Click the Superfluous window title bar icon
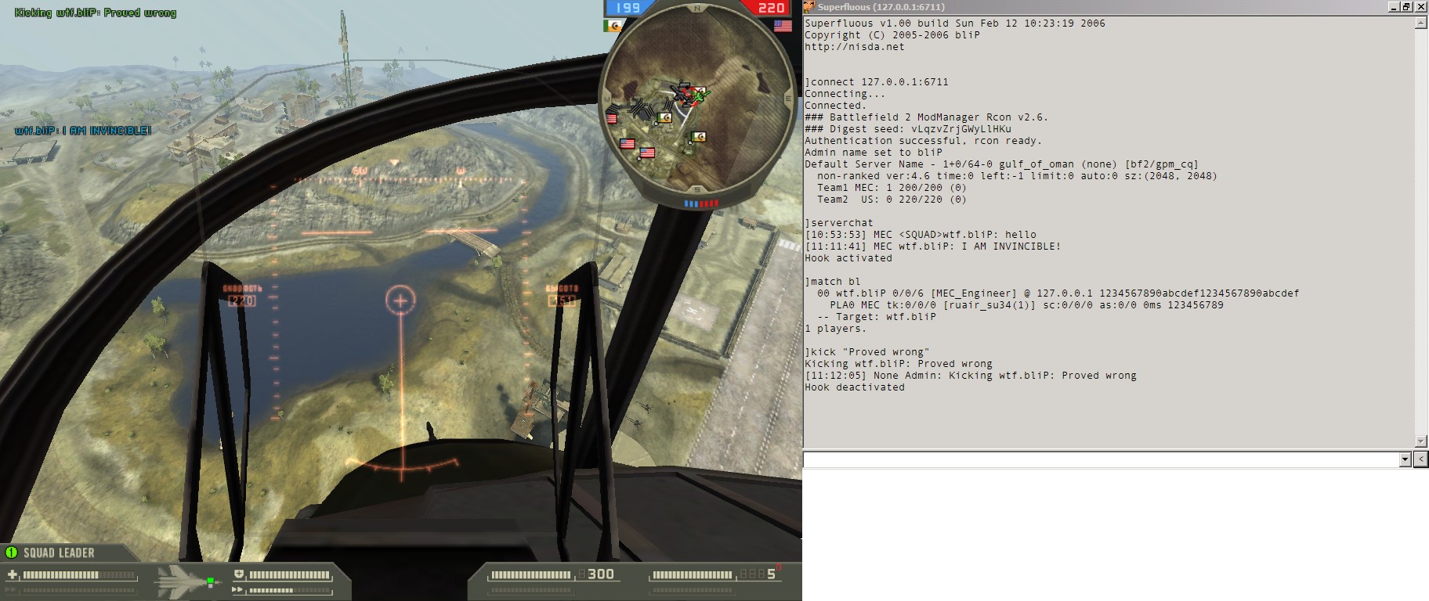The height and width of the screenshot is (601, 1429). pyautogui.click(x=809, y=7)
